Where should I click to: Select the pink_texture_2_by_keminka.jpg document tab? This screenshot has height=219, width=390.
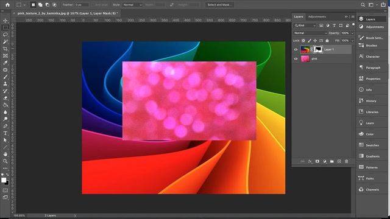[x=66, y=13]
